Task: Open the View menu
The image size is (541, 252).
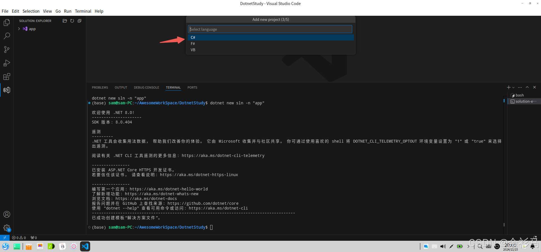Action: click(x=47, y=11)
